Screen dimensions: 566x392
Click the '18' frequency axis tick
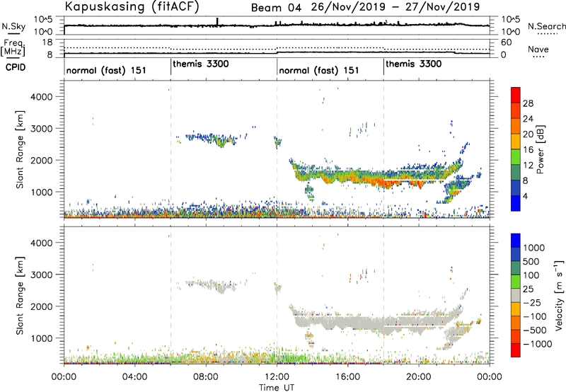pos(47,42)
